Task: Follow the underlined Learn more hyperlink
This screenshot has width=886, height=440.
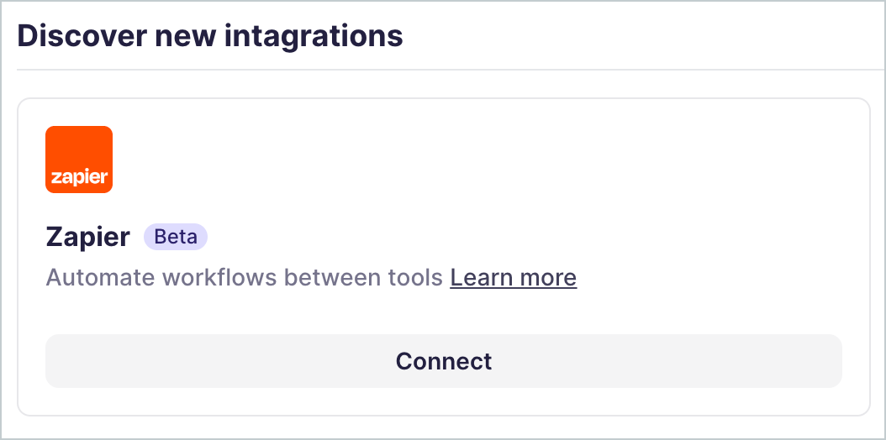Action: (513, 278)
